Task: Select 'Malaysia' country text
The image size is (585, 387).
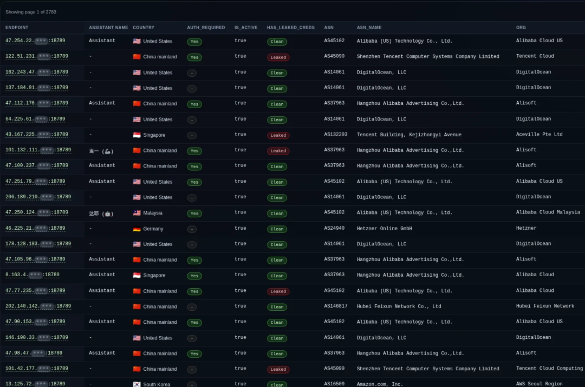Action: click(153, 213)
